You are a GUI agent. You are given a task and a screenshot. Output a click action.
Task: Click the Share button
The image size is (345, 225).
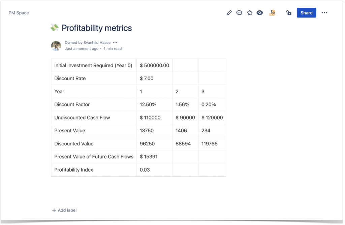(x=306, y=12)
